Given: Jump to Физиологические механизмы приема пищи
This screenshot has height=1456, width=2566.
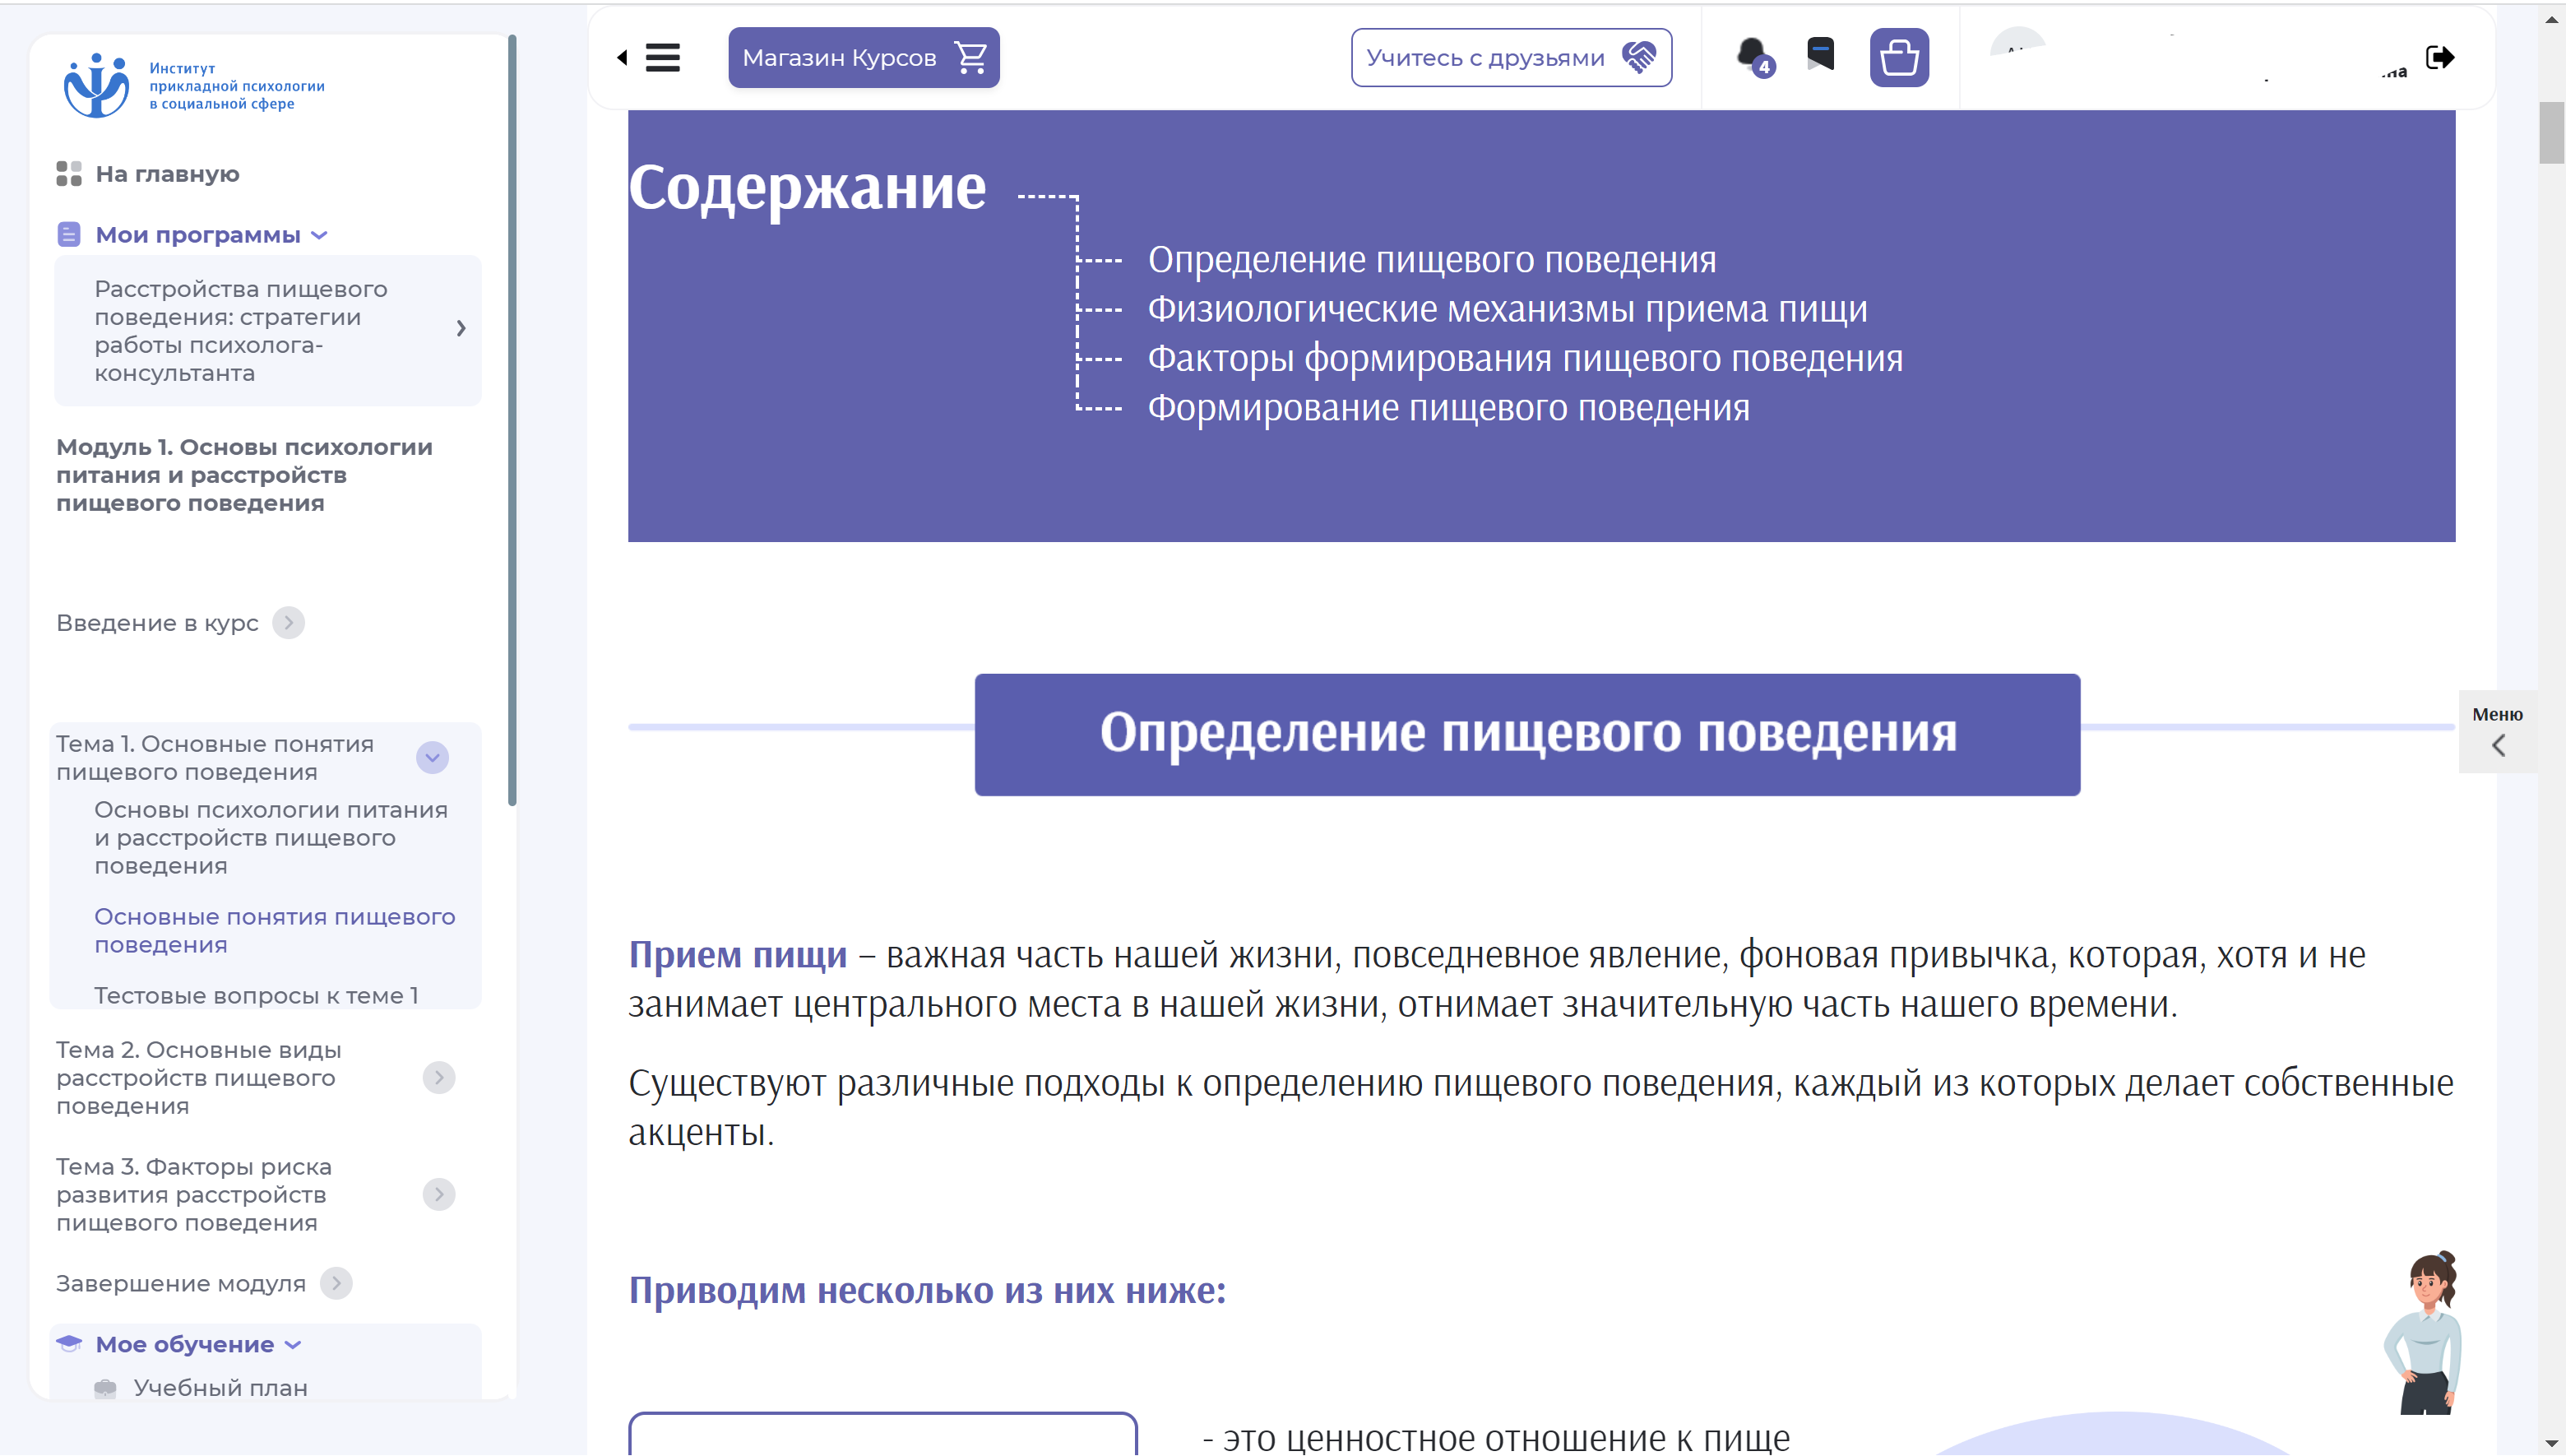Looking at the screenshot, I should (1508, 309).
